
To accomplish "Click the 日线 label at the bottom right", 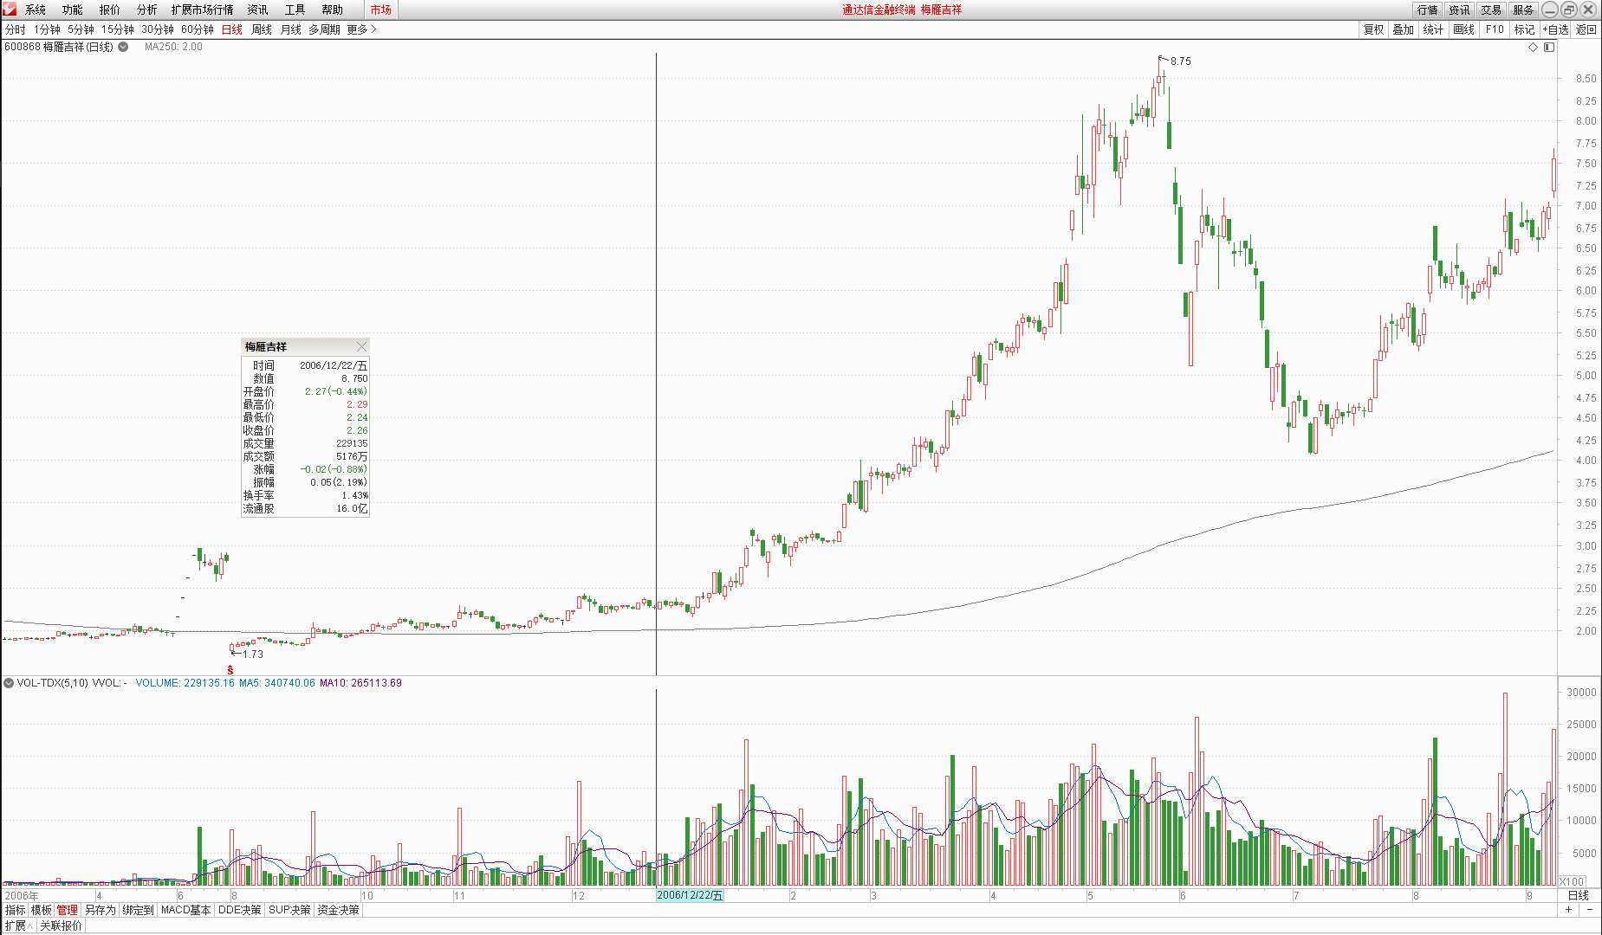I will (1579, 895).
